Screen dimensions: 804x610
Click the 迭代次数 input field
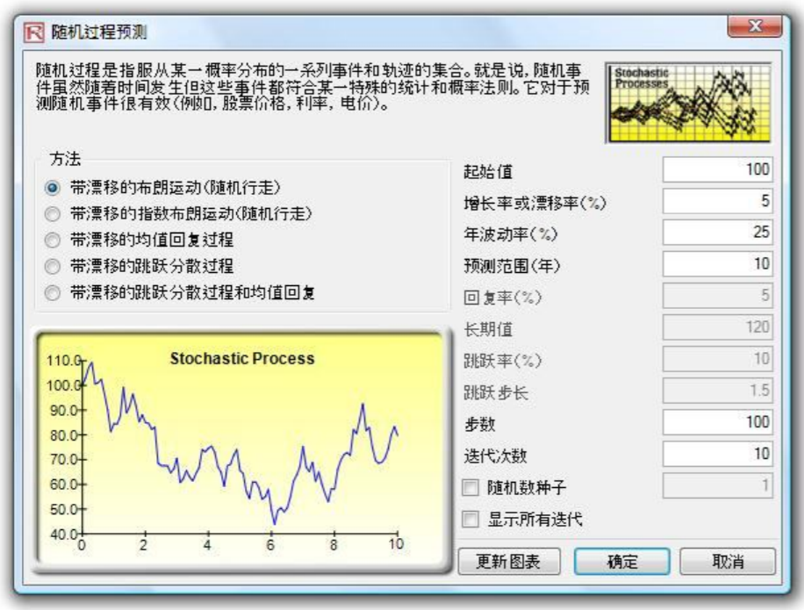point(717,454)
